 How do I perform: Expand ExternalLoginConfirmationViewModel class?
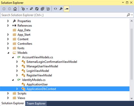[x=17, y=62]
